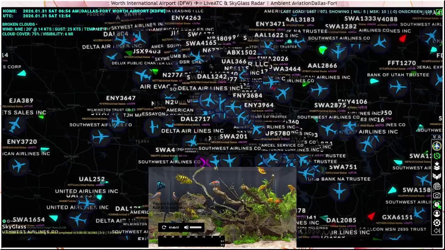Viewport: 445px width, 250px height.
Task: Click the audio level meter scale
Action: [x=191, y=241]
